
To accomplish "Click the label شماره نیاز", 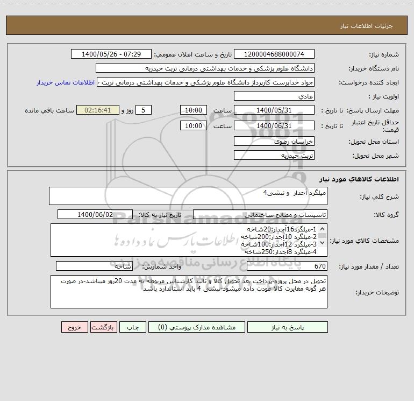I will (384, 54).
